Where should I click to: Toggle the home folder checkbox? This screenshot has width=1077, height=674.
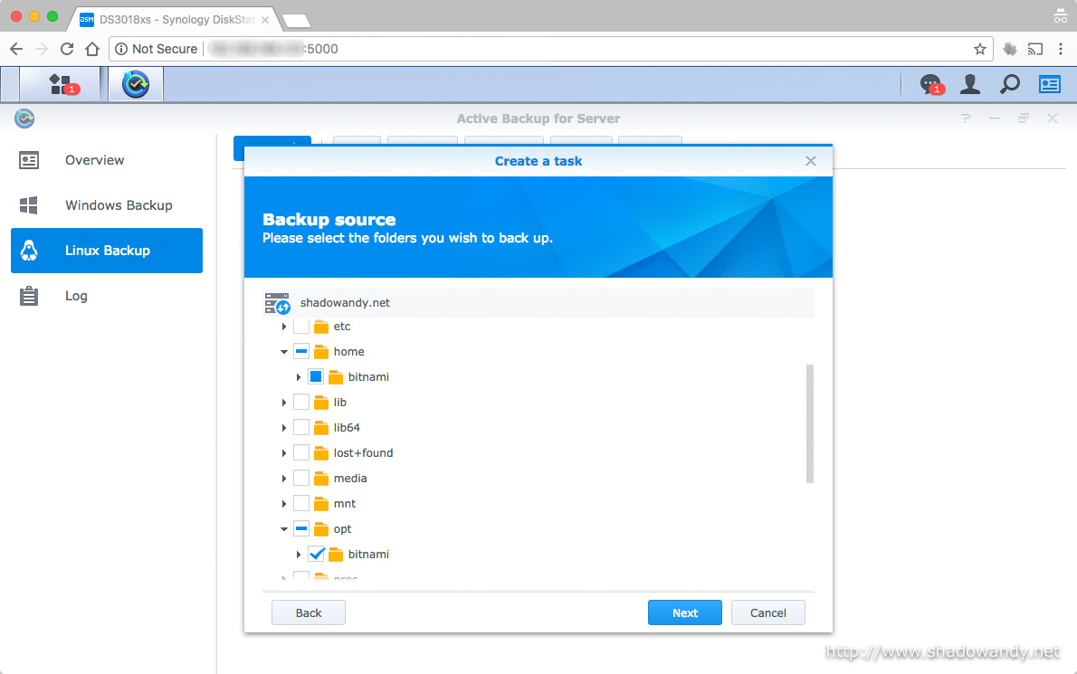(300, 352)
